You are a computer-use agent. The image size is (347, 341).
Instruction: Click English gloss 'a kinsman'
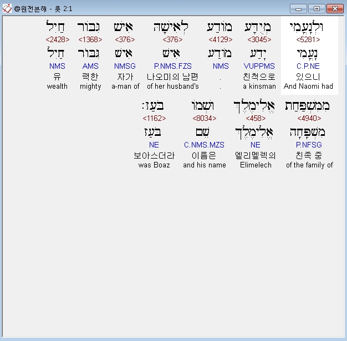pyautogui.click(x=259, y=86)
